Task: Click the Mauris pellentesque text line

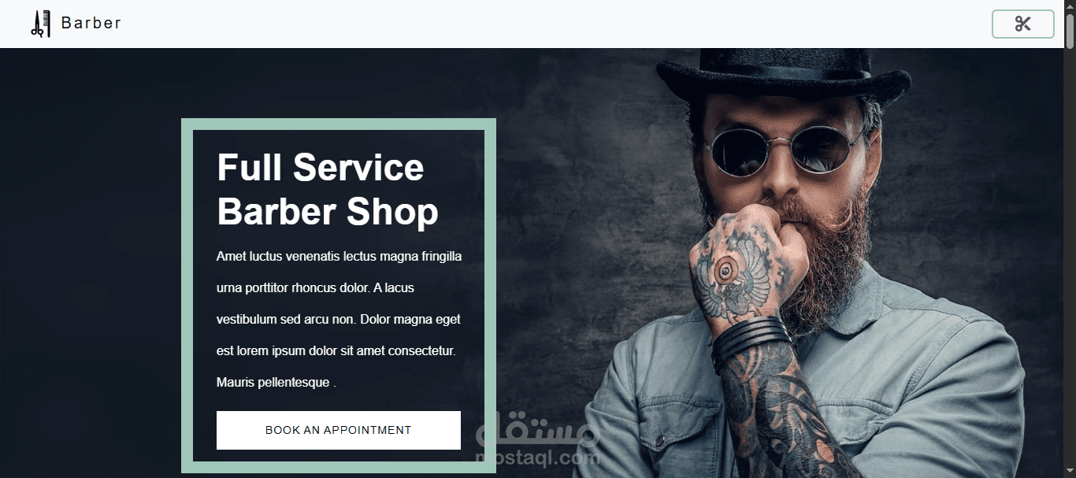Action: click(276, 383)
